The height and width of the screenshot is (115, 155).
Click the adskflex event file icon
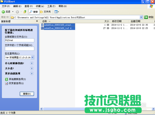click(42, 25)
